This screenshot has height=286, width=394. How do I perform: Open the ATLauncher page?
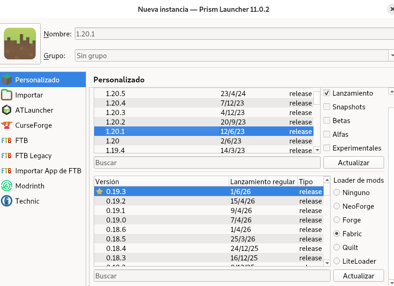[x=43, y=110]
